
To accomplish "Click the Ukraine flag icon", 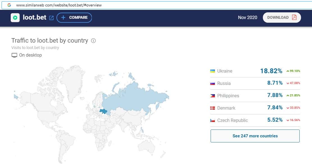I will pyautogui.click(x=213, y=71).
